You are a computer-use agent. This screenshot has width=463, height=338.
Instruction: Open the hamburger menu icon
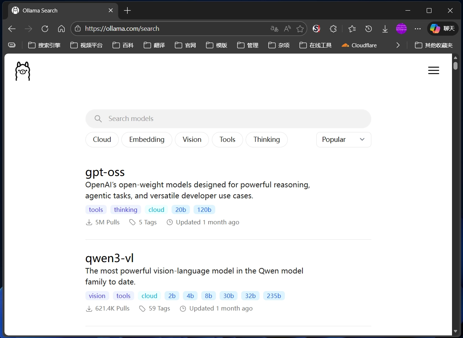(434, 70)
